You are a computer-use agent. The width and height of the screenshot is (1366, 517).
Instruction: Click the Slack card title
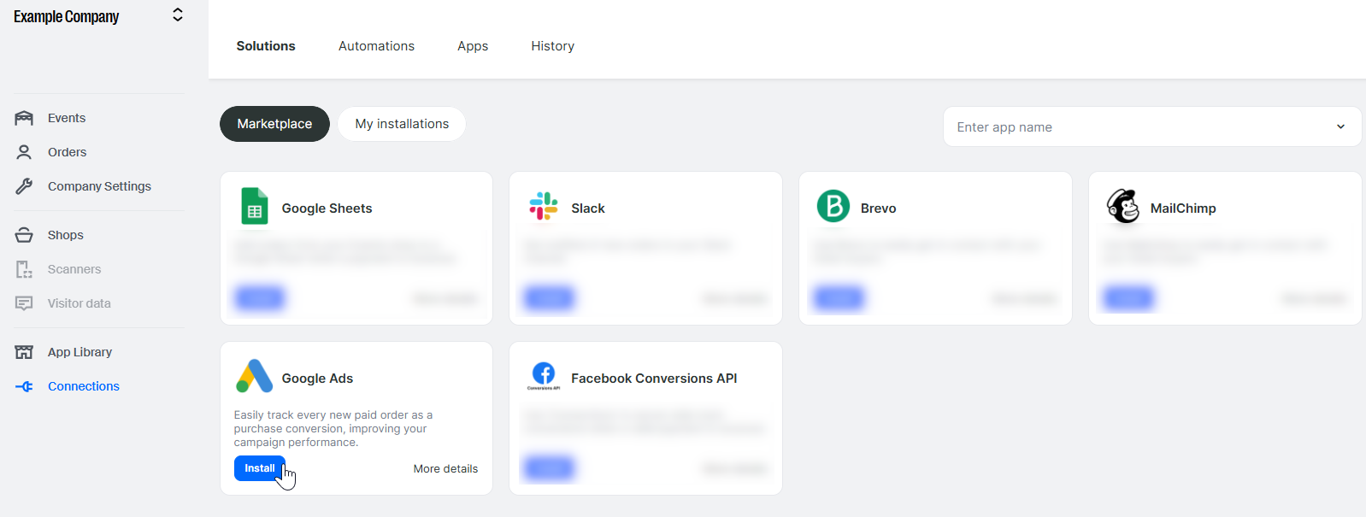pos(588,209)
